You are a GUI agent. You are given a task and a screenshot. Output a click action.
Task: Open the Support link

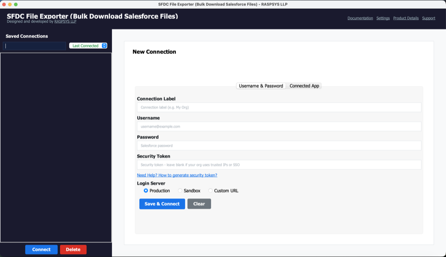[429, 18]
